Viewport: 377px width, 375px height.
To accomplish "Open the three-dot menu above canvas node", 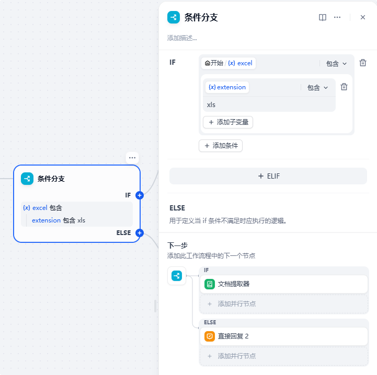I will coord(132,157).
